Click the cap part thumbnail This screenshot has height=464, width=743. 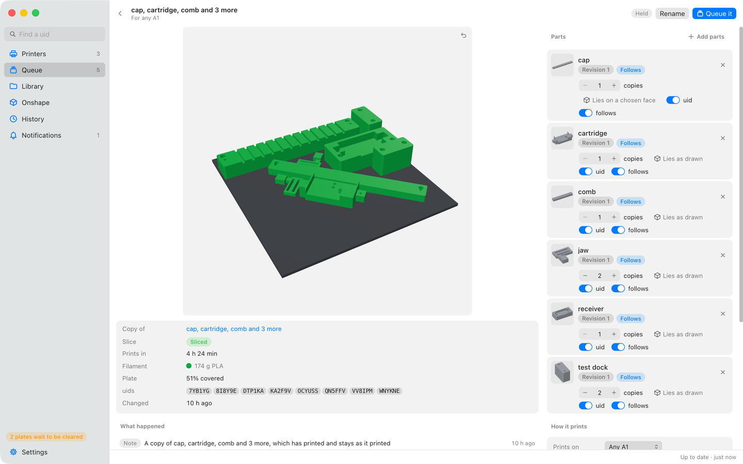pos(562,65)
